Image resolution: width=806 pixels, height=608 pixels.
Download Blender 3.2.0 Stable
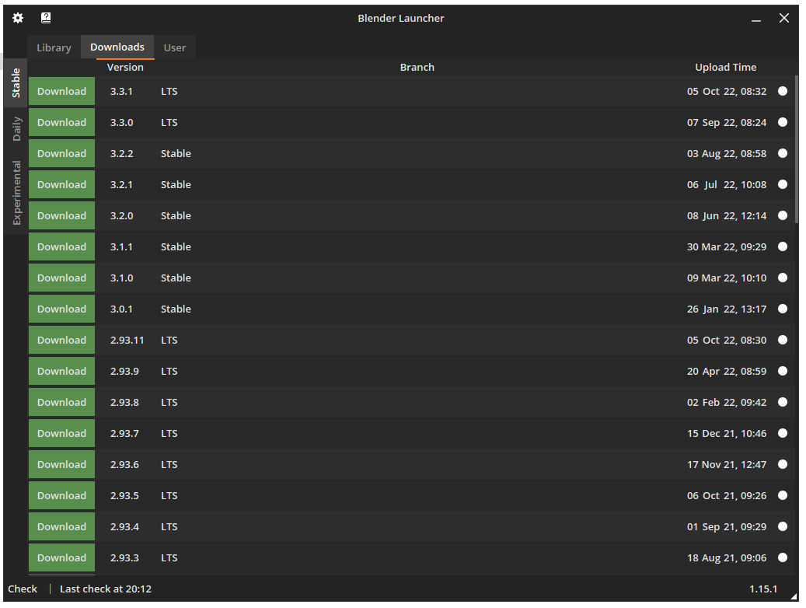pos(61,216)
